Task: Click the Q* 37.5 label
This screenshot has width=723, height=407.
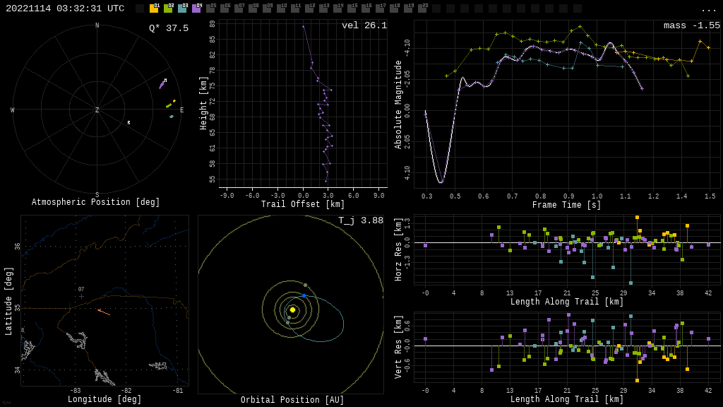Action: (x=169, y=28)
